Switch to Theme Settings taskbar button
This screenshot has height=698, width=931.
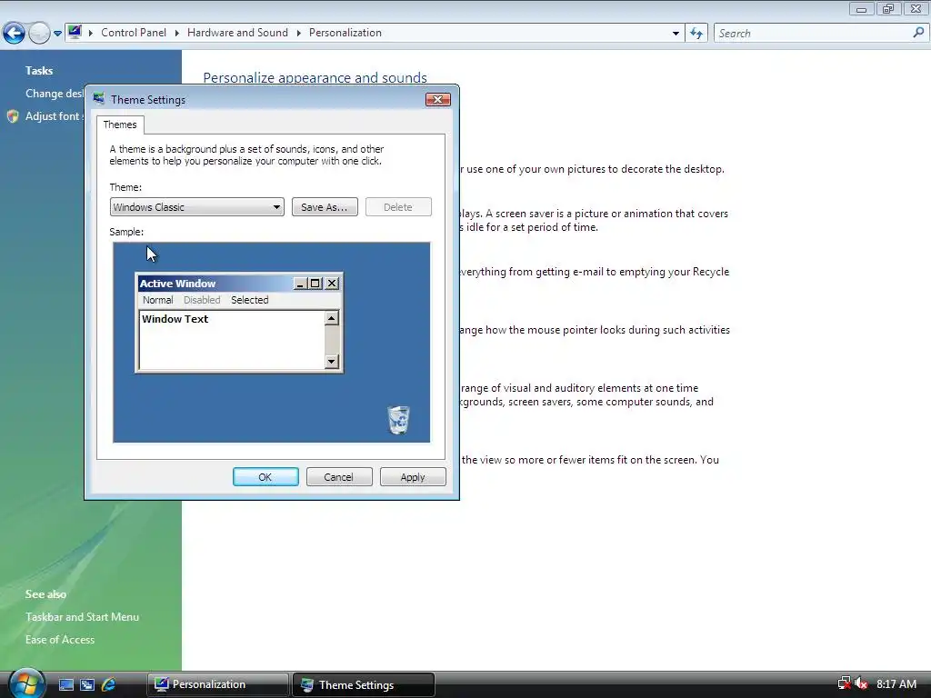364,684
